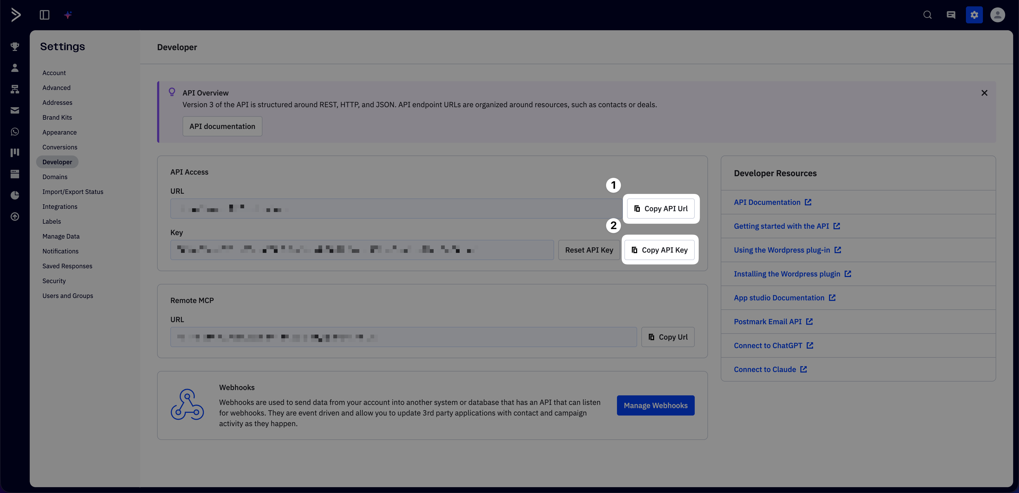The image size is (1019, 493).
Task: Select Integrations in Settings menu
Action: (x=60, y=206)
